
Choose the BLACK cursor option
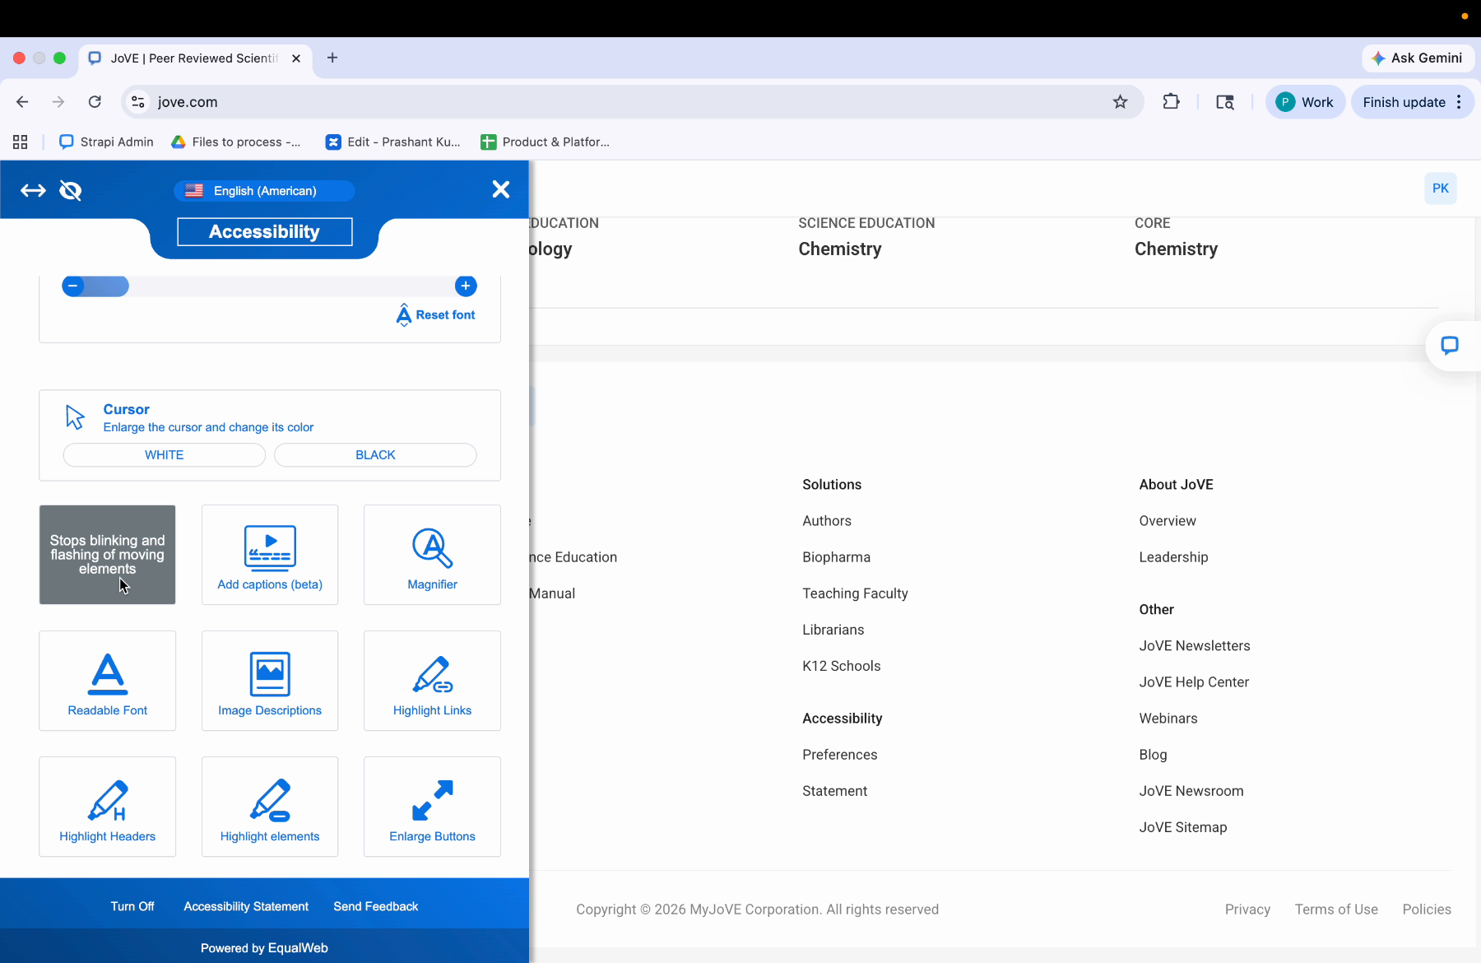pos(375,455)
